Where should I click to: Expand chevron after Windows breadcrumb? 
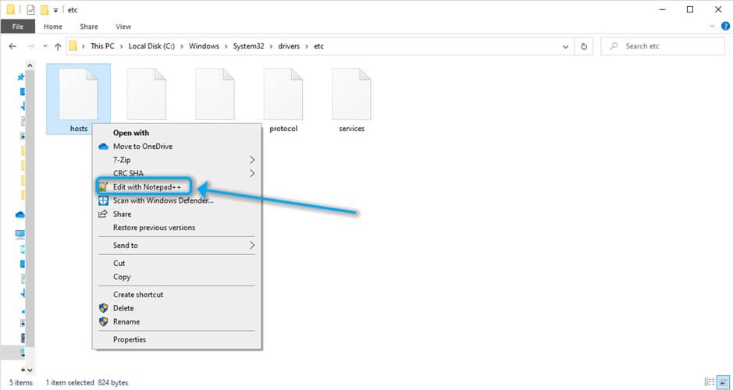click(226, 46)
